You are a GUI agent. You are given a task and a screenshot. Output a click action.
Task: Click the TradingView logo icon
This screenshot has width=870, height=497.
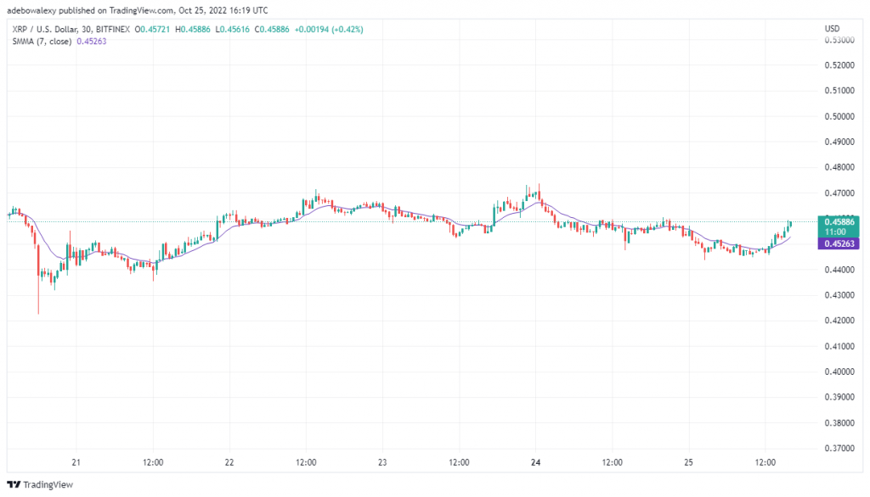click(14, 484)
